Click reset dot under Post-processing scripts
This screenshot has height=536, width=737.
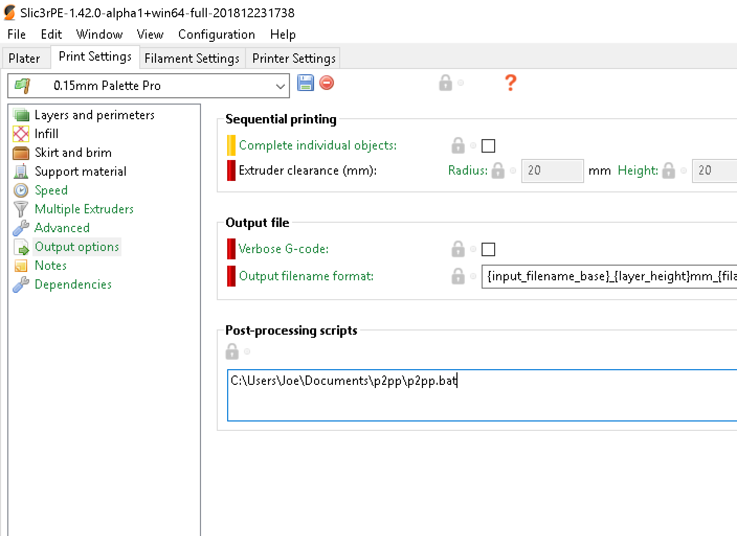tap(247, 351)
